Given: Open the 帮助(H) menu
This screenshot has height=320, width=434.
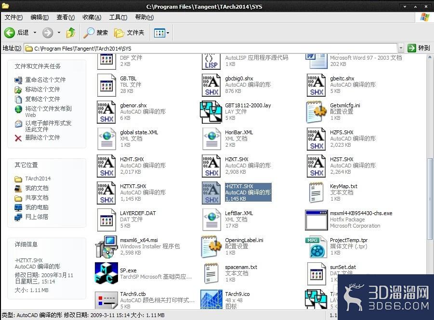Looking at the screenshot, I should coord(144,17).
